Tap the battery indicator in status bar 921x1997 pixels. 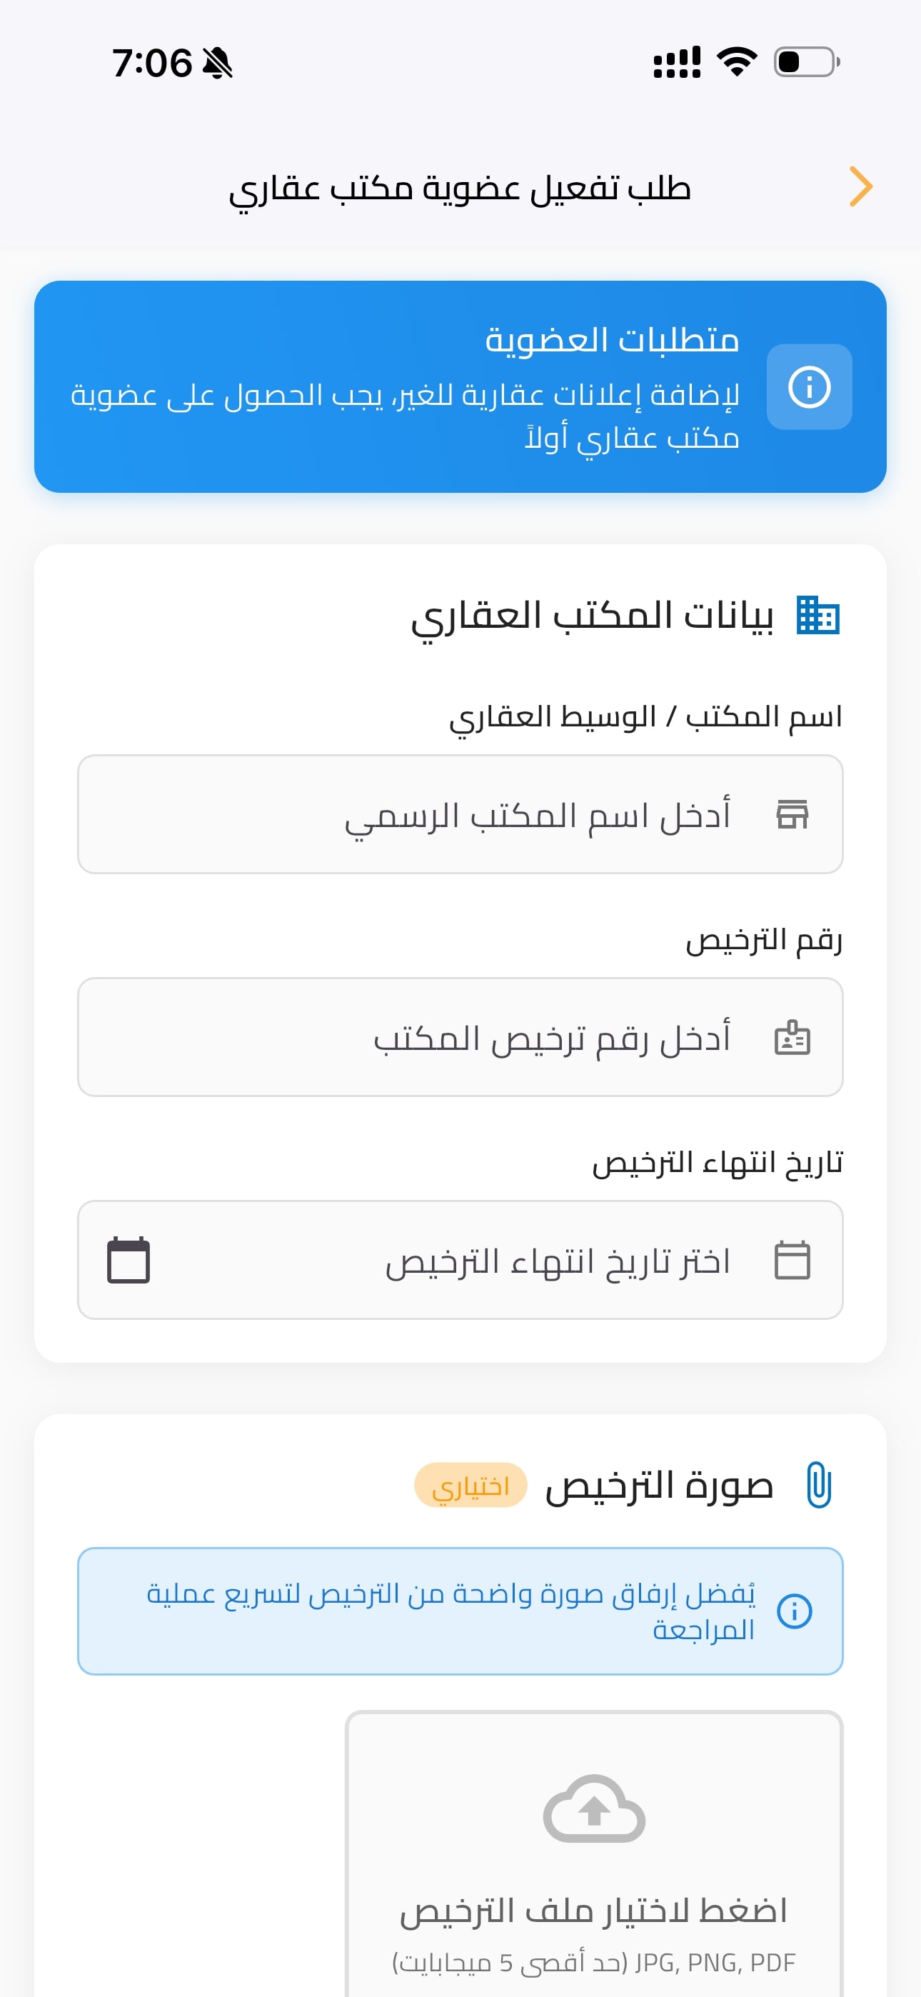(806, 62)
